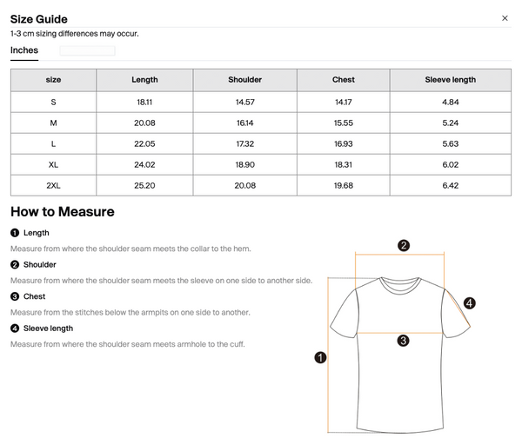Switch to the faded unit tab beside Inches
522x438 pixels.
87,50
